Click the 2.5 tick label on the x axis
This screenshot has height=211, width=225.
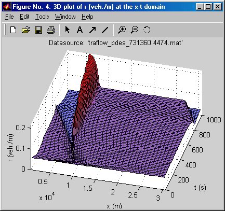pyautogui.click(x=133, y=195)
